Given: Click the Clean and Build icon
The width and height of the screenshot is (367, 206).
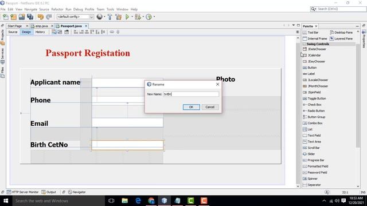Looking at the screenshot, I should (119, 17).
